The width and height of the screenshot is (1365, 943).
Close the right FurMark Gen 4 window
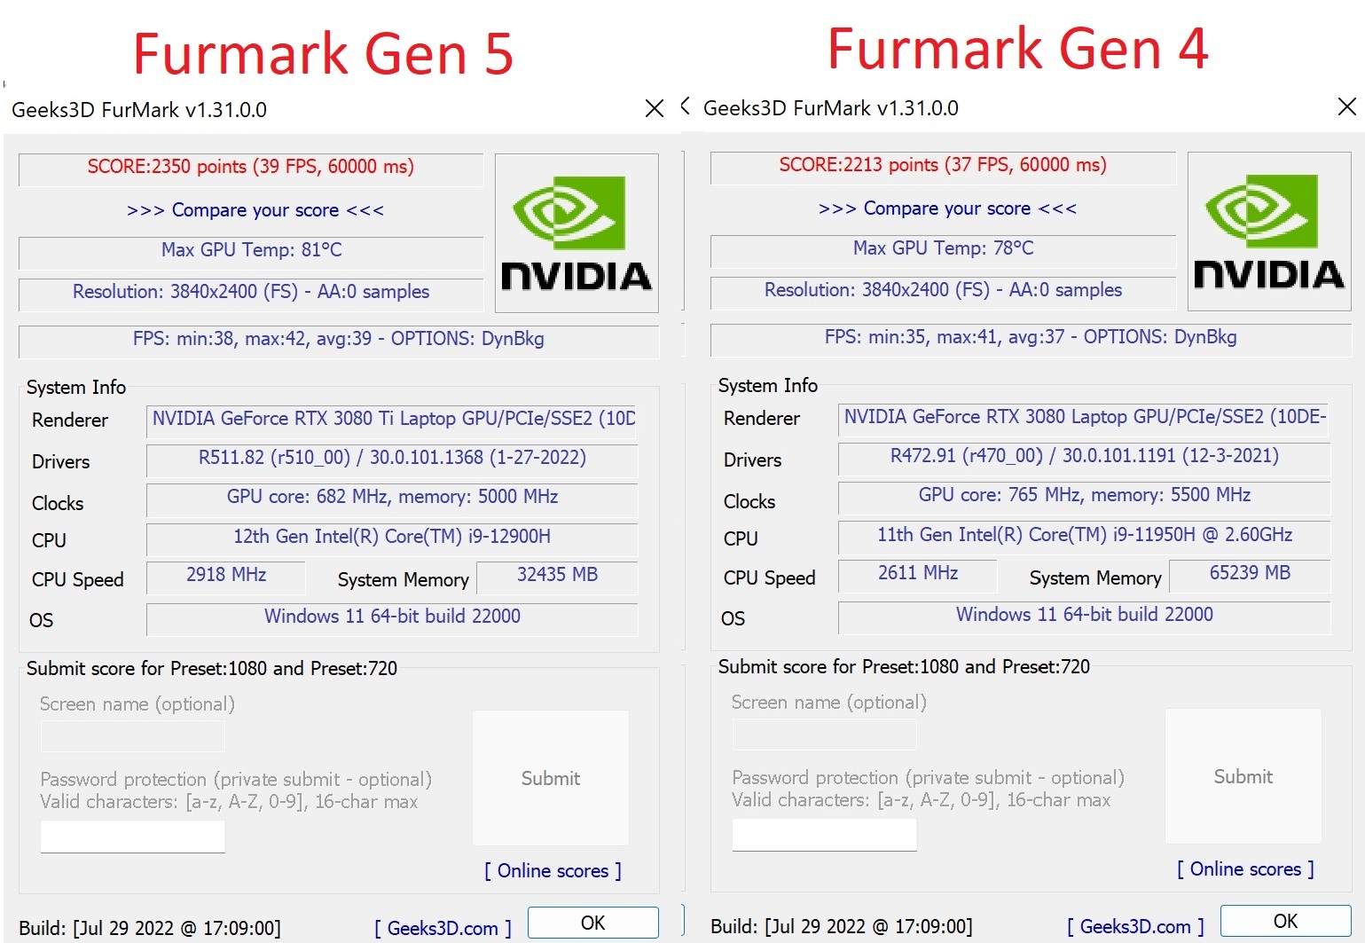click(1346, 106)
